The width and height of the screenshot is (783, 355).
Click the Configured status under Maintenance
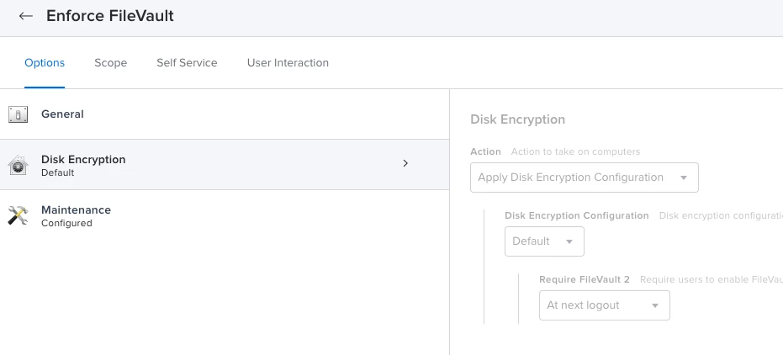[66, 223]
